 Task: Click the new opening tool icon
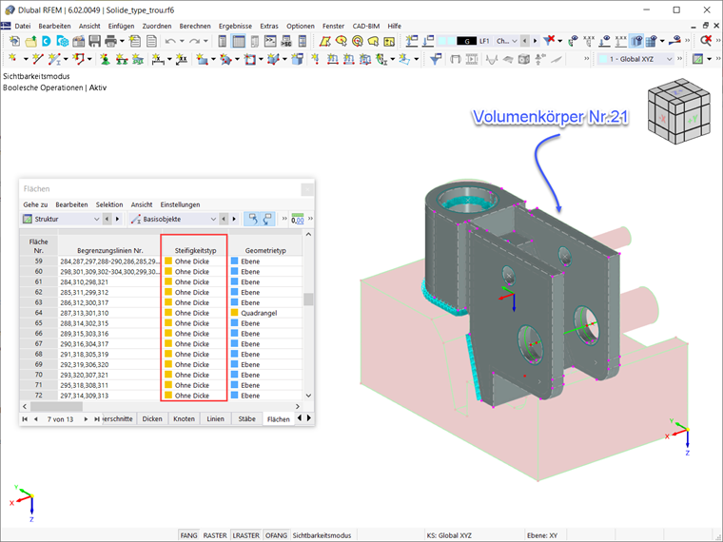[250, 59]
